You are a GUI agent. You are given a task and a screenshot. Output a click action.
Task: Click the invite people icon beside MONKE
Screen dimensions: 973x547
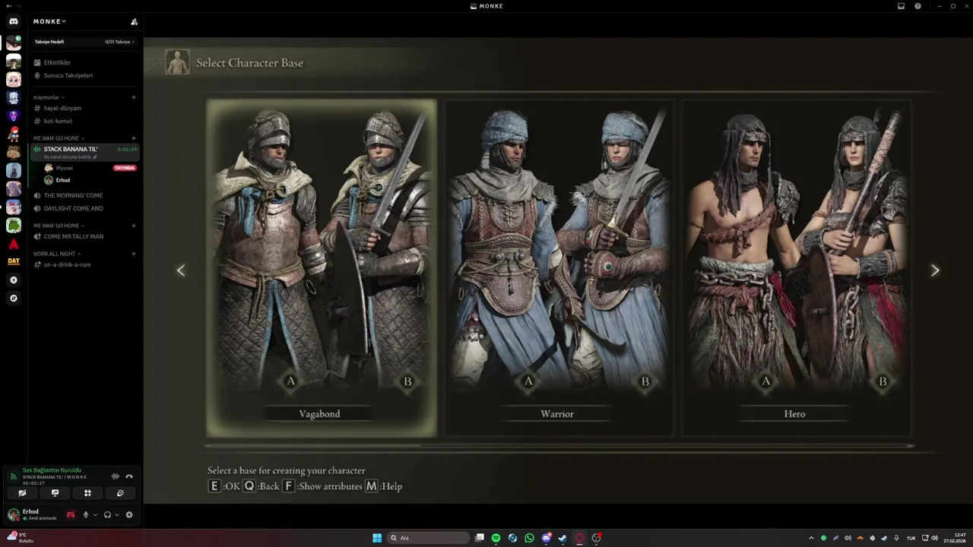click(134, 21)
